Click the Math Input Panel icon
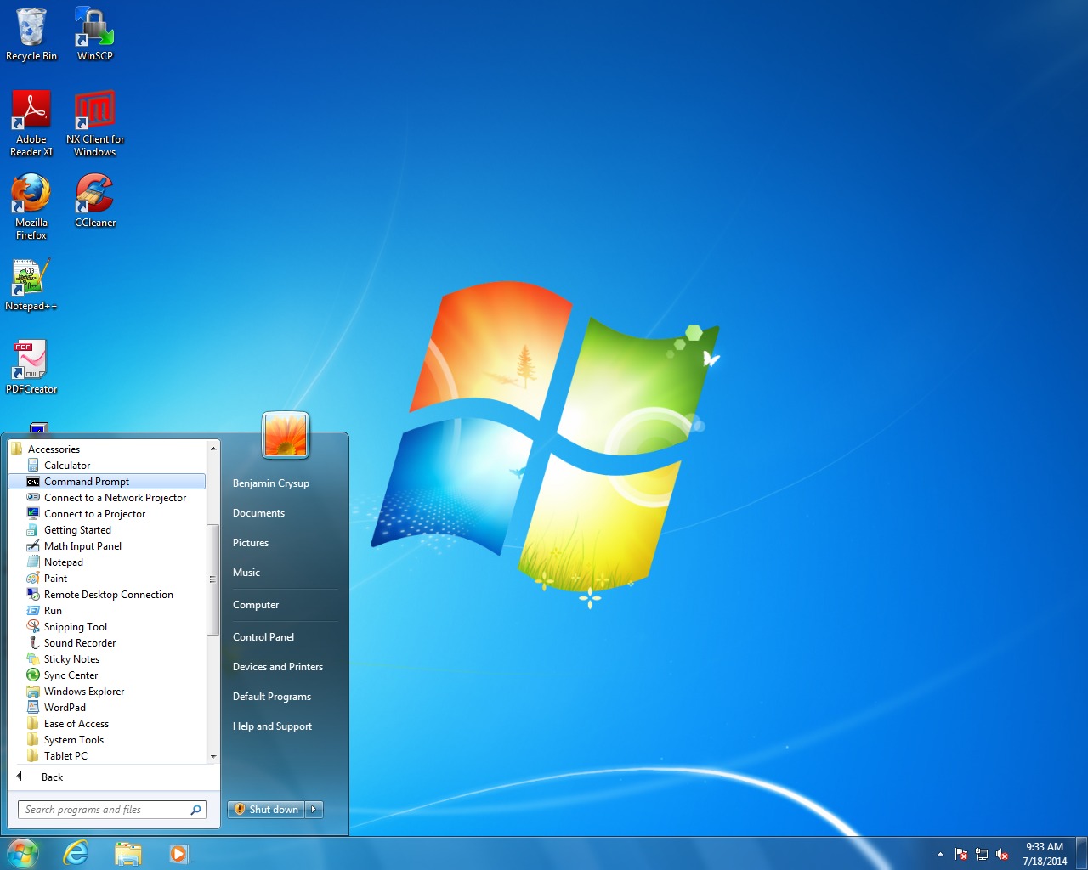 (x=33, y=546)
